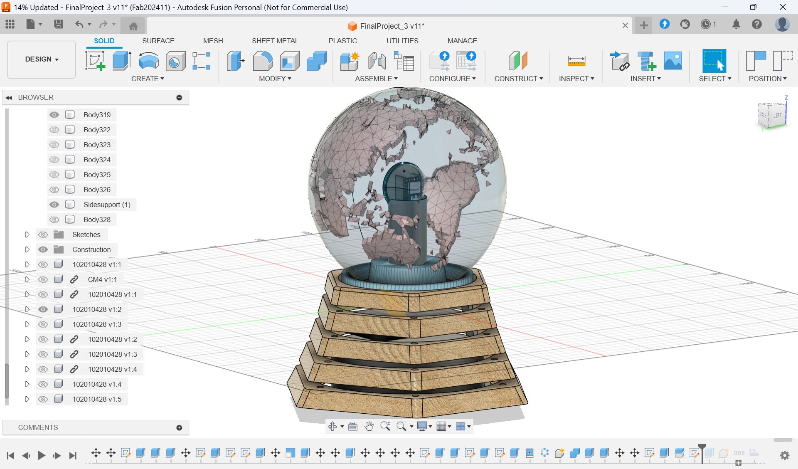The width and height of the screenshot is (798, 469).
Task: Select the Fillet tool
Action: click(263, 61)
